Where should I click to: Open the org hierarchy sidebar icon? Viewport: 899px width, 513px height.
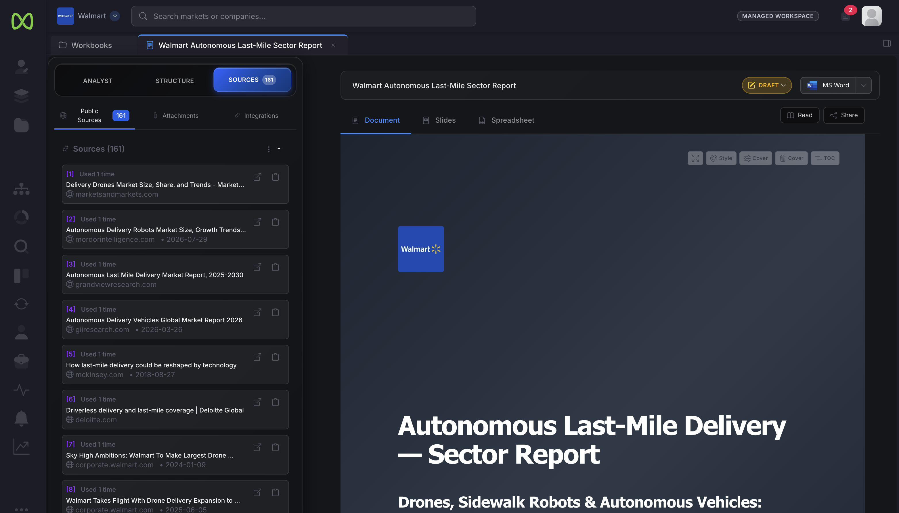(x=22, y=189)
